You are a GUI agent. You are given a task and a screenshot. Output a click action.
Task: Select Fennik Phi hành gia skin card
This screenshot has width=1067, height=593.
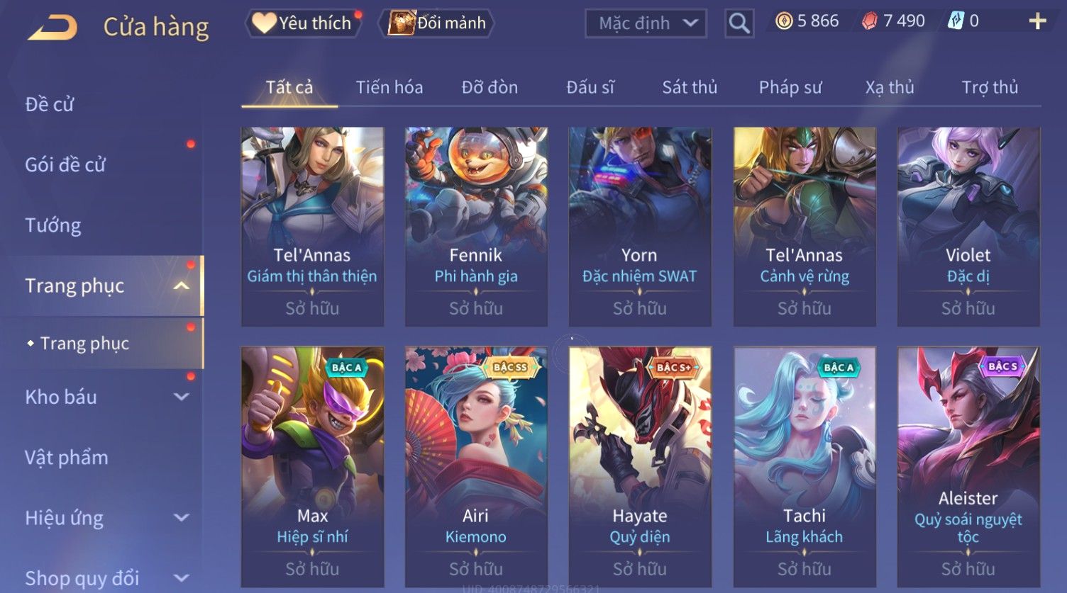point(476,227)
